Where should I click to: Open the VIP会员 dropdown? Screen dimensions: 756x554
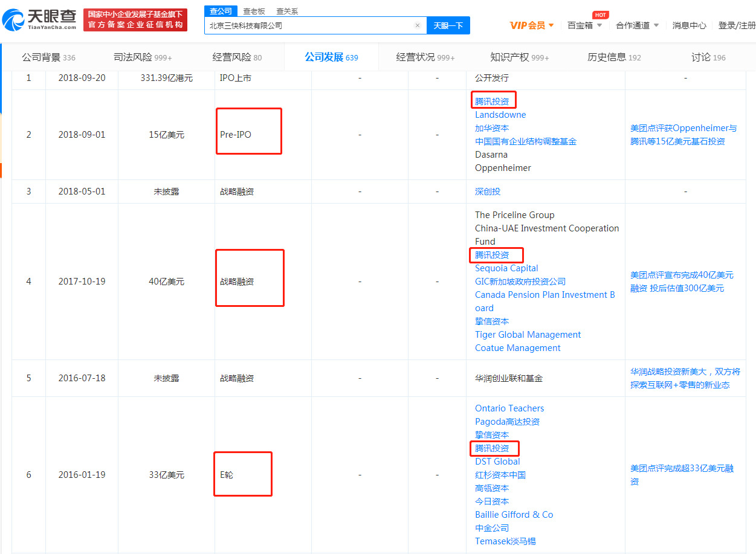tap(532, 25)
